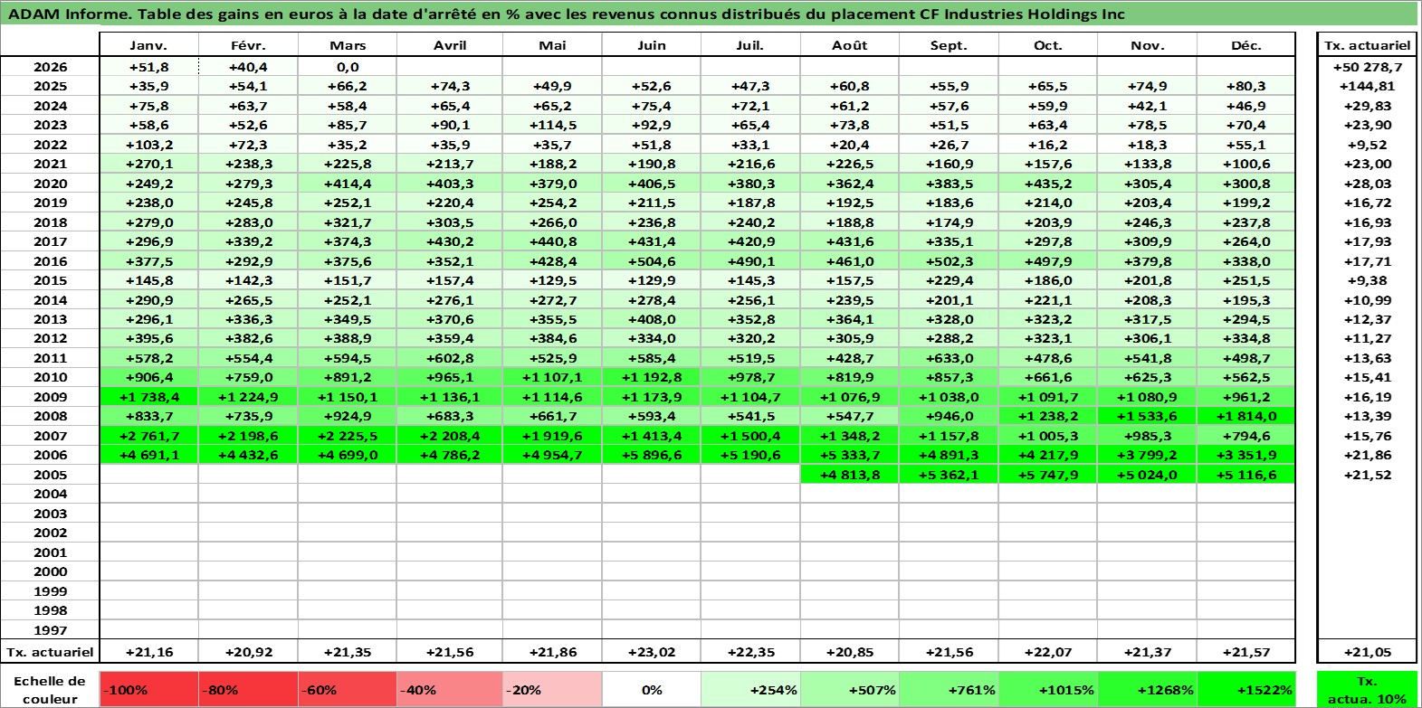Select the Nov. column header
The width and height of the screenshot is (1422, 708).
1147,45
